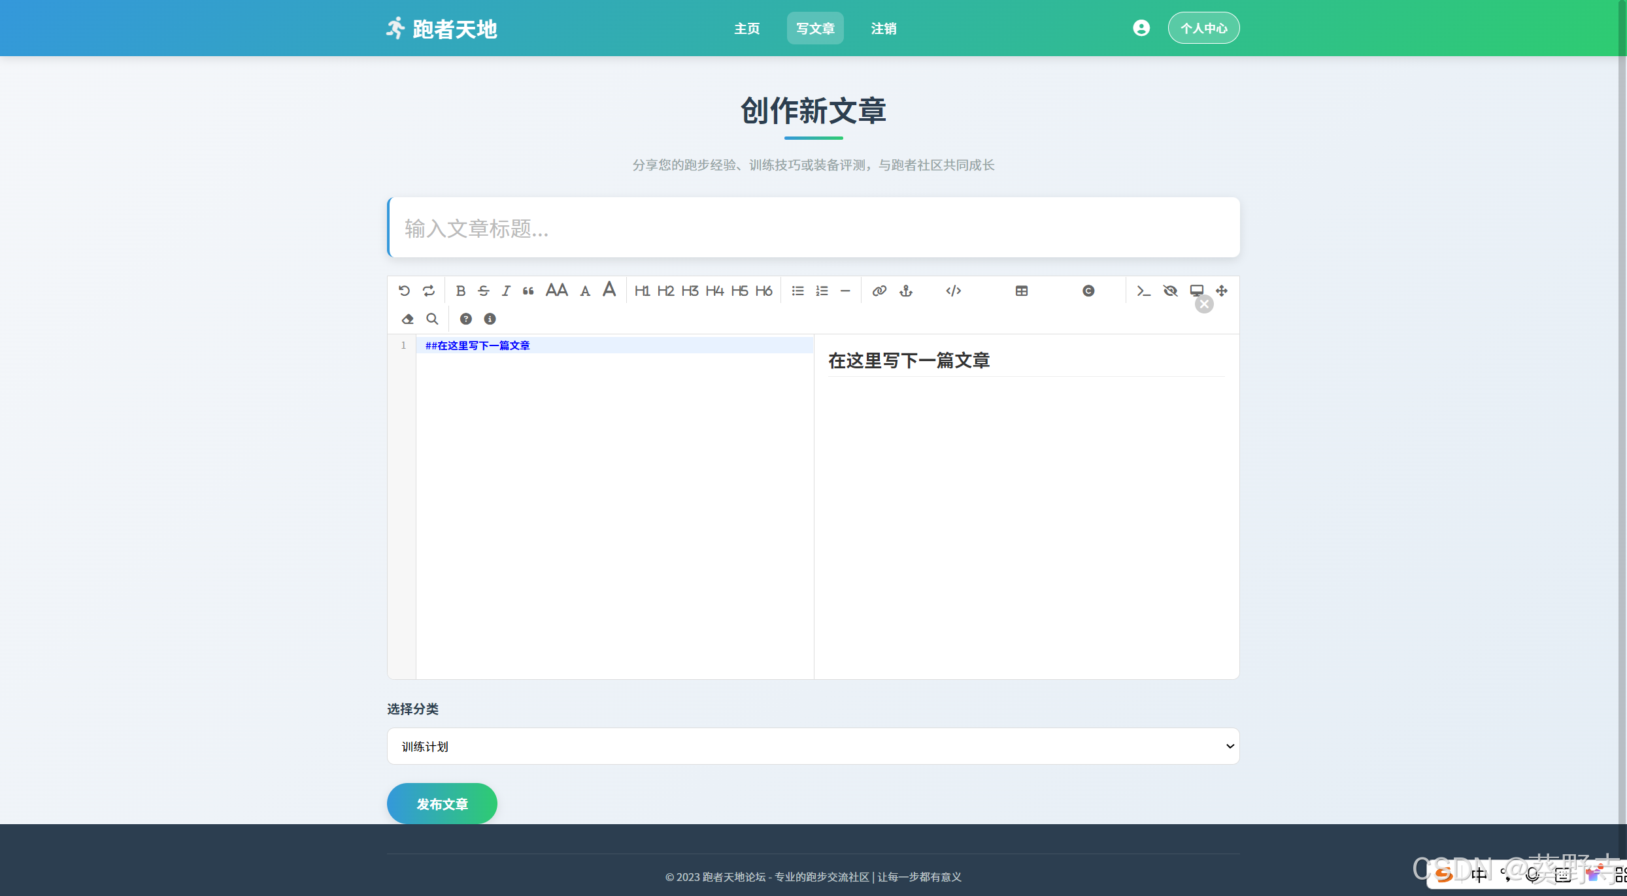The height and width of the screenshot is (896, 1627).
Task: Open 个人中心 button
Action: [1203, 28]
